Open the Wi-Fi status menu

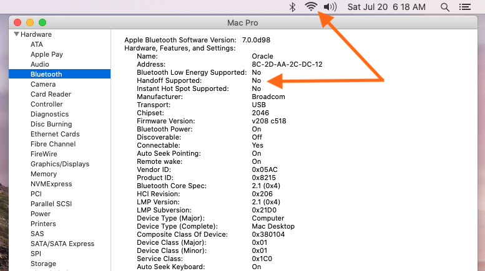pos(311,6)
